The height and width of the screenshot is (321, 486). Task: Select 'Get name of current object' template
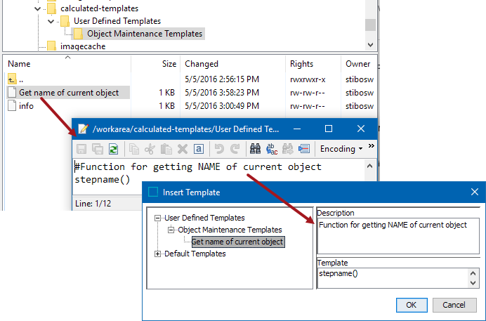237,242
